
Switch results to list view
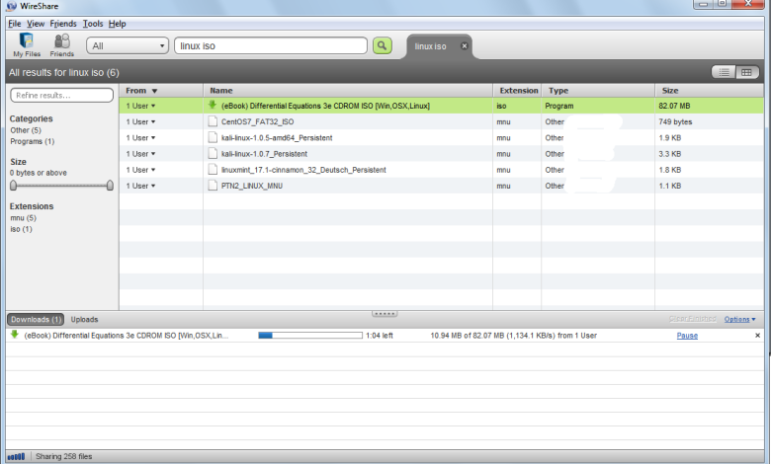pos(724,72)
